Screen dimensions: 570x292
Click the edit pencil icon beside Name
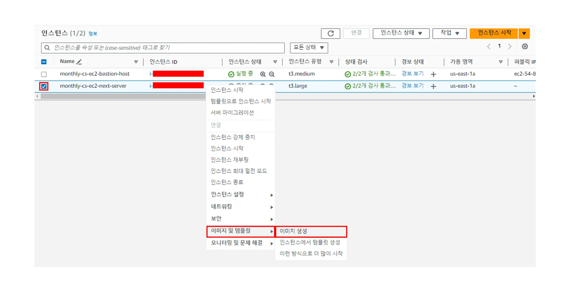click(x=79, y=62)
